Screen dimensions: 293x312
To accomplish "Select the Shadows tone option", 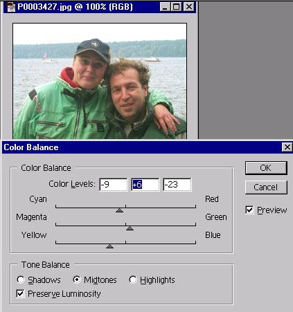I will tap(21, 279).
